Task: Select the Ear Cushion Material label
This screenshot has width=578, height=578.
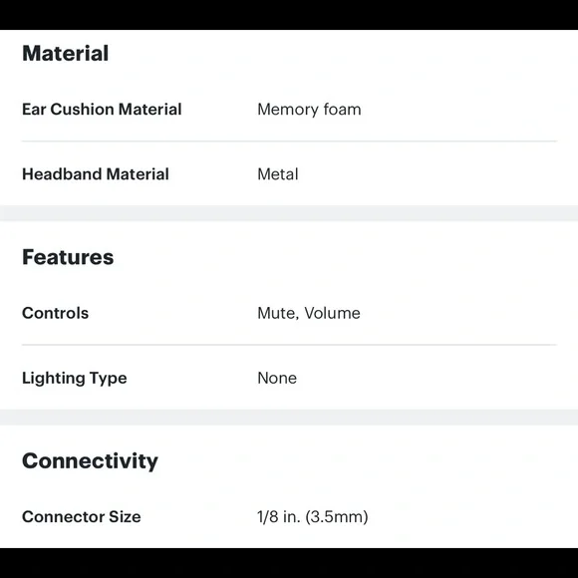Action: [102, 109]
